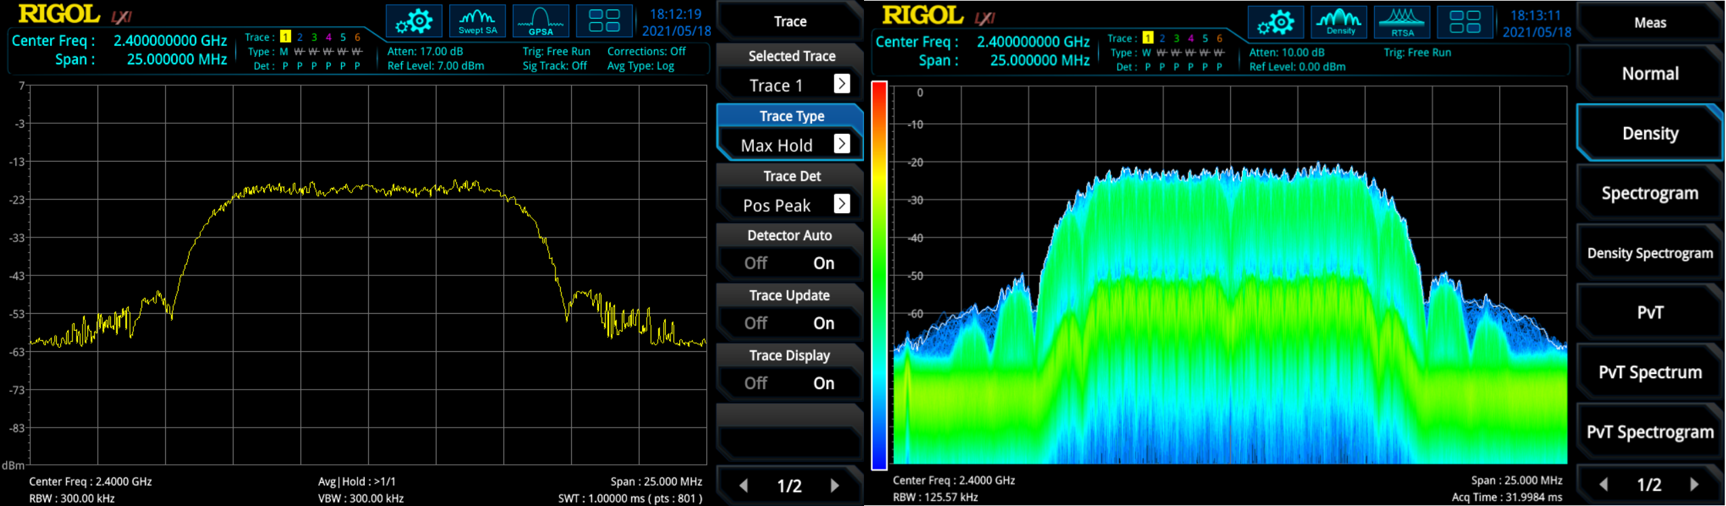
Task: Expand the Trace Type 'Max Hold' arrow
Action: pyautogui.click(x=842, y=143)
